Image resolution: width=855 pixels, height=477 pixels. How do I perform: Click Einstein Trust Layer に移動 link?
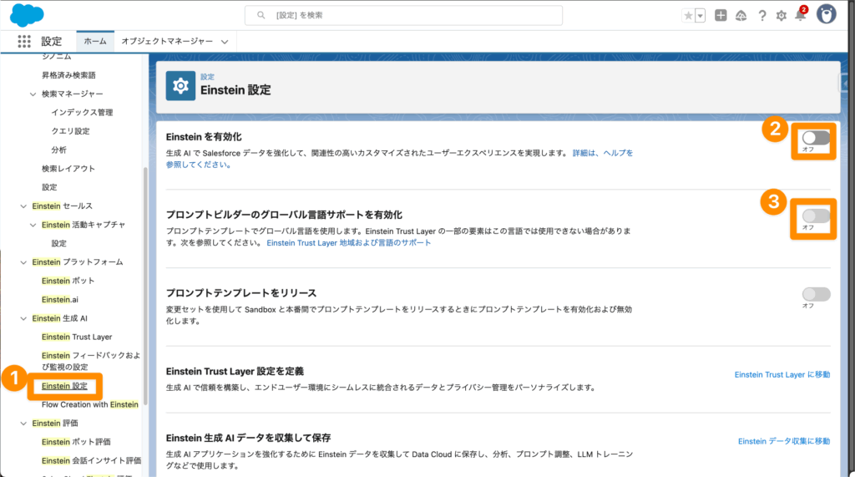click(x=782, y=375)
